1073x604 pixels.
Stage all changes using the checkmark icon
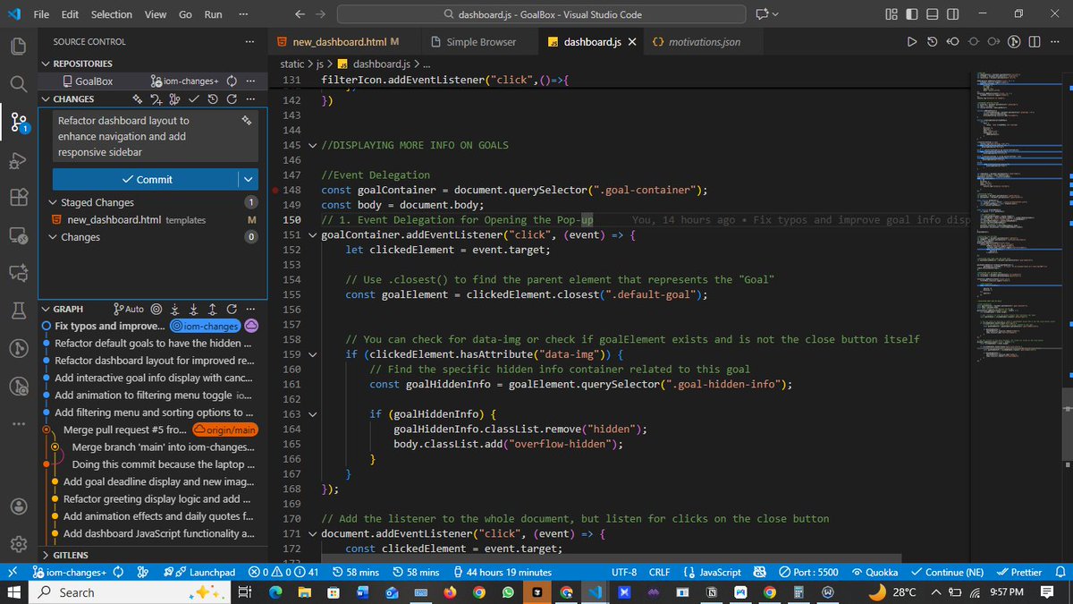(x=192, y=98)
